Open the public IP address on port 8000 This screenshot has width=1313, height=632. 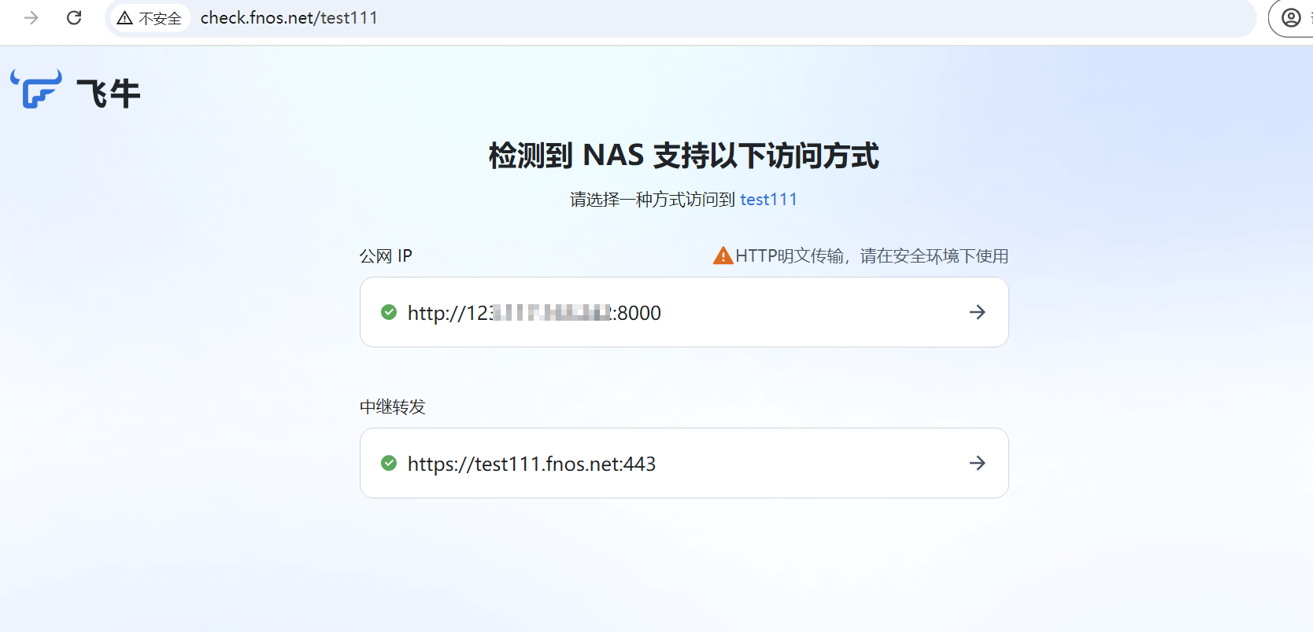[684, 312]
